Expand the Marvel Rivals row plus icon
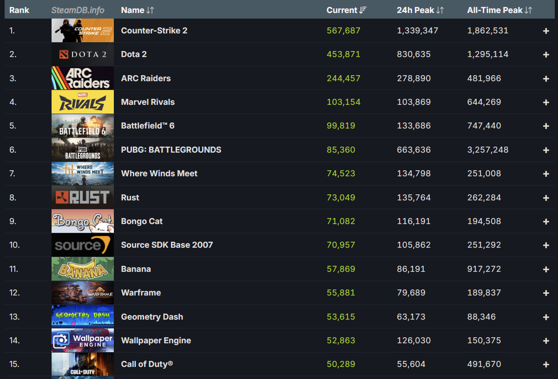558x379 pixels. 546,102
